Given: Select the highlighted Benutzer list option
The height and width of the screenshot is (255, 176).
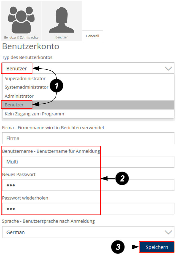Looking at the screenshot, I should click(14, 105).
